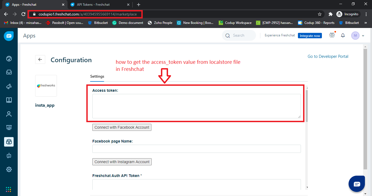This screenshot has height=196, width=372.
Task: Go back in browser history
Action: click(6, 14)
